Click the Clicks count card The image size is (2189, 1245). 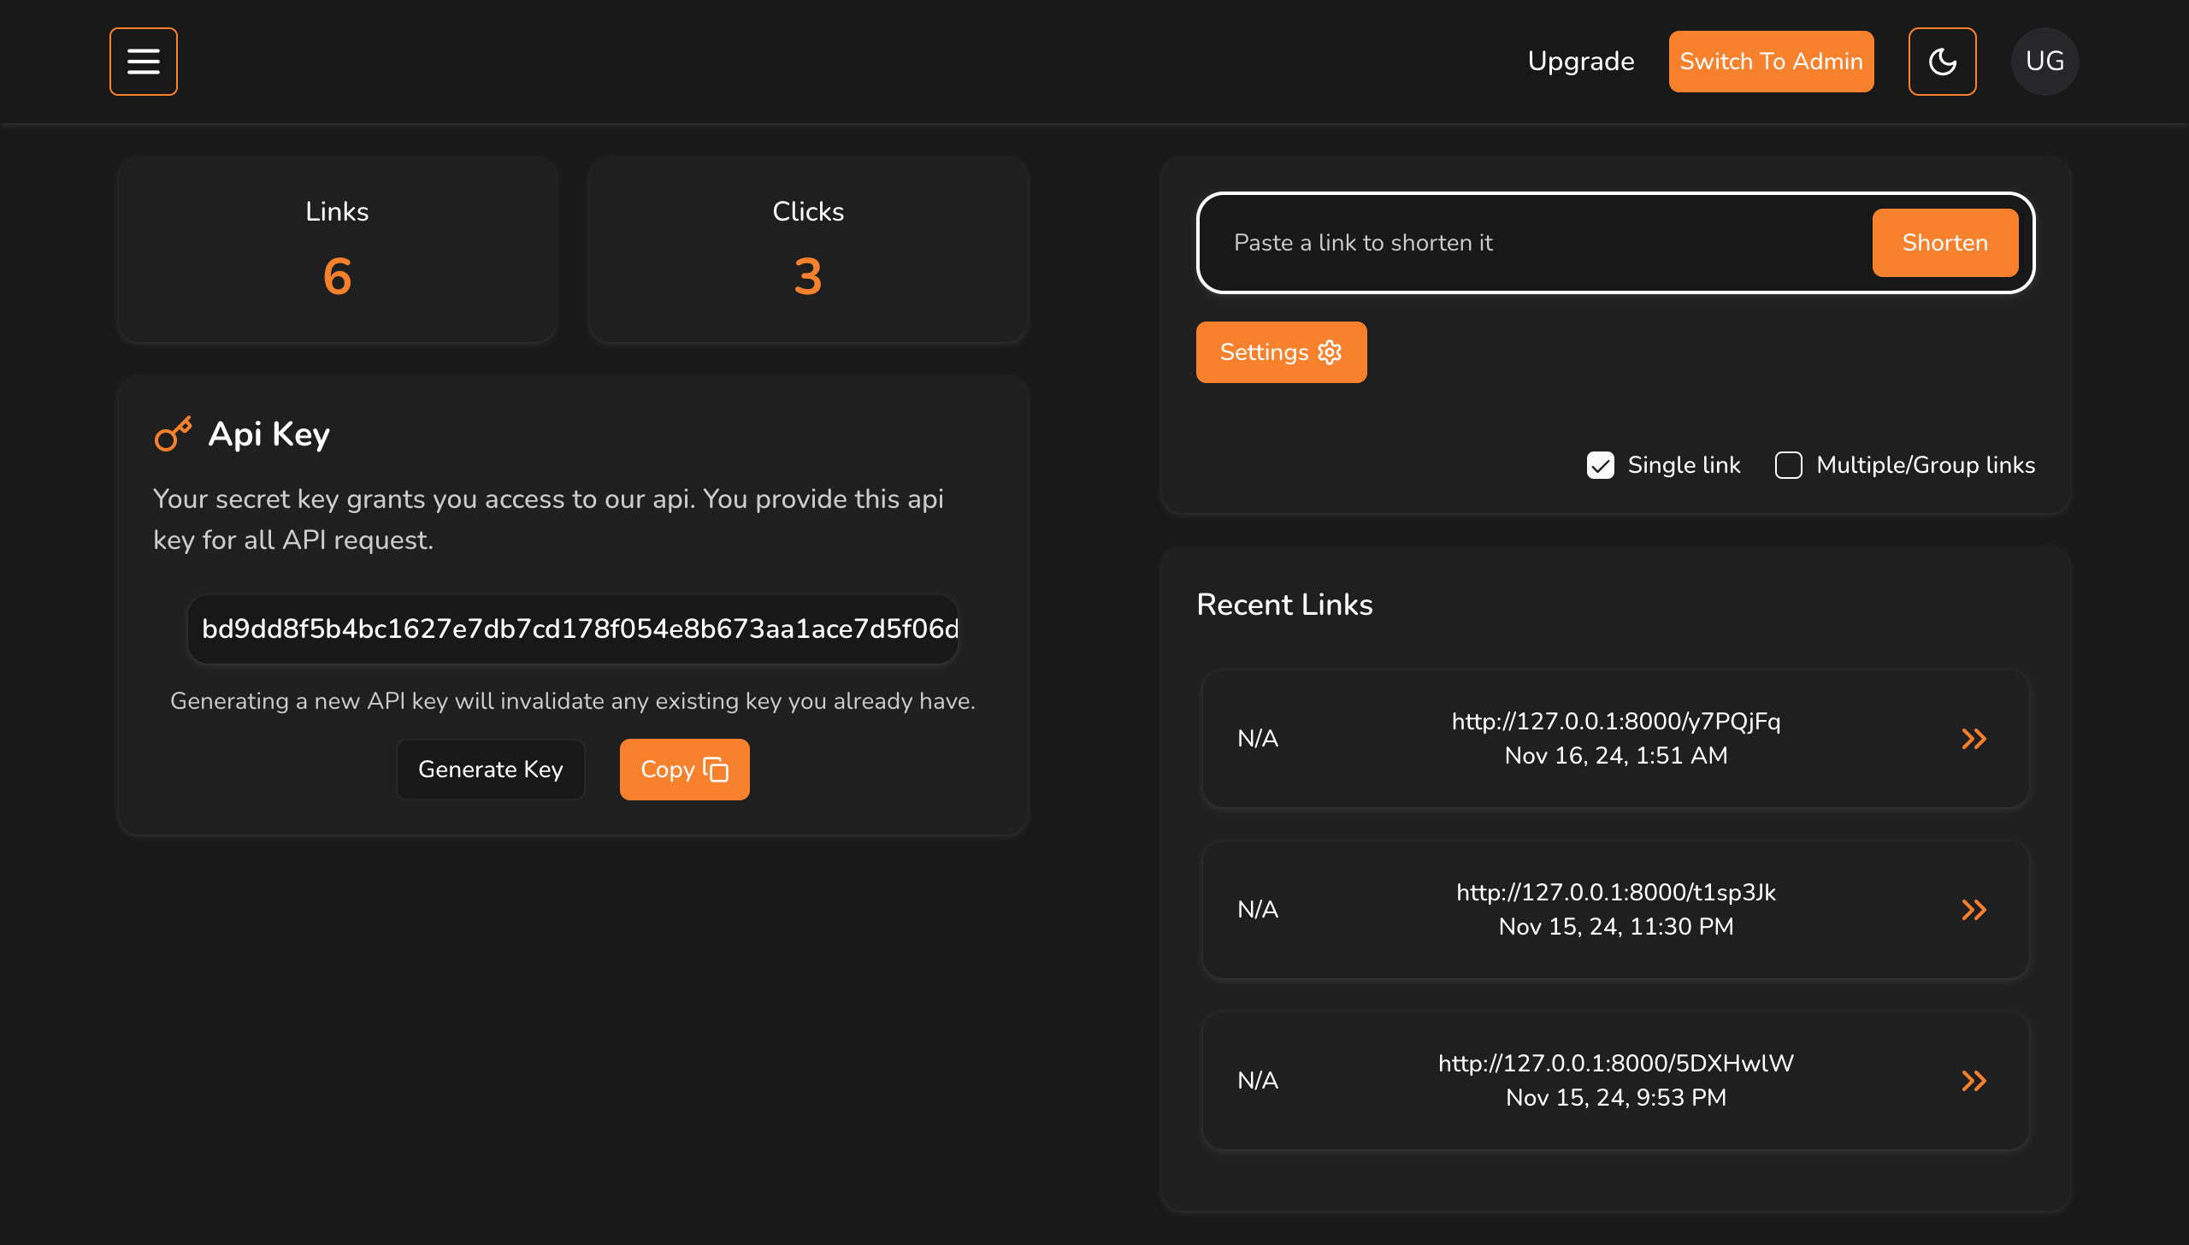(x=807, y=250)
